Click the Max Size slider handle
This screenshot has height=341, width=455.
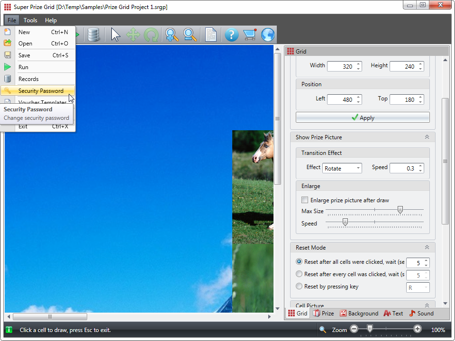point(400,209)
